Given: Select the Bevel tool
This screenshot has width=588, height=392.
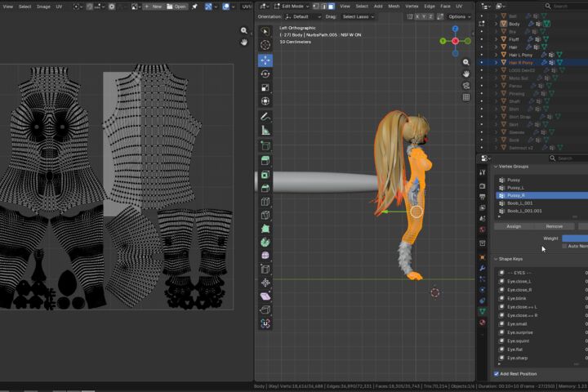Looking at the screenshot, I should pos(265,189).
